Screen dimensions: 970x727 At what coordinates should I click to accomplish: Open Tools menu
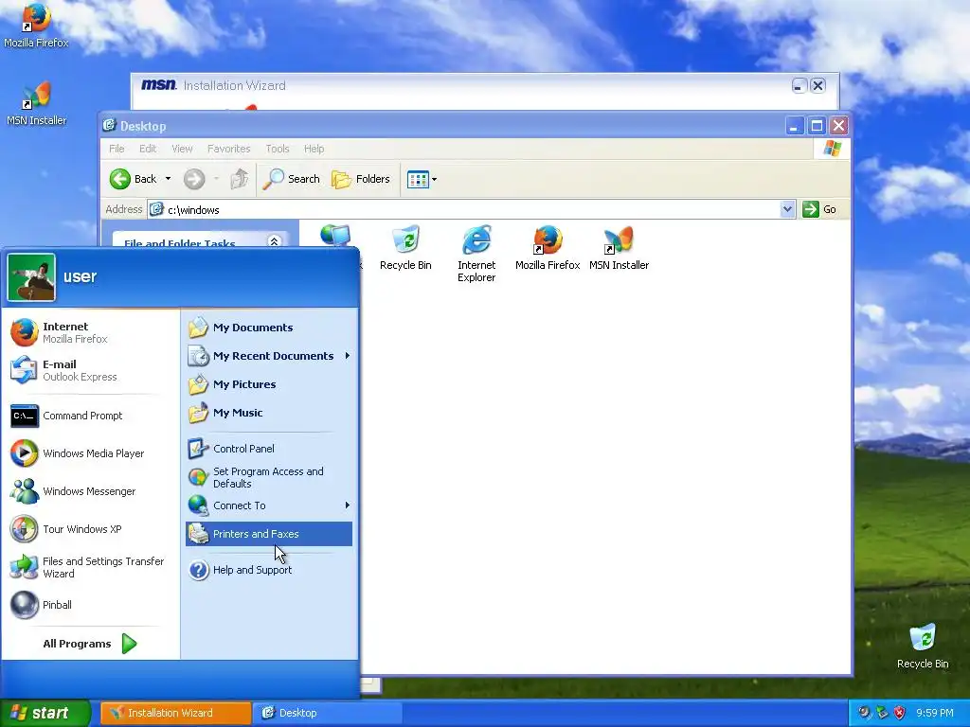(x=278, y=149)
